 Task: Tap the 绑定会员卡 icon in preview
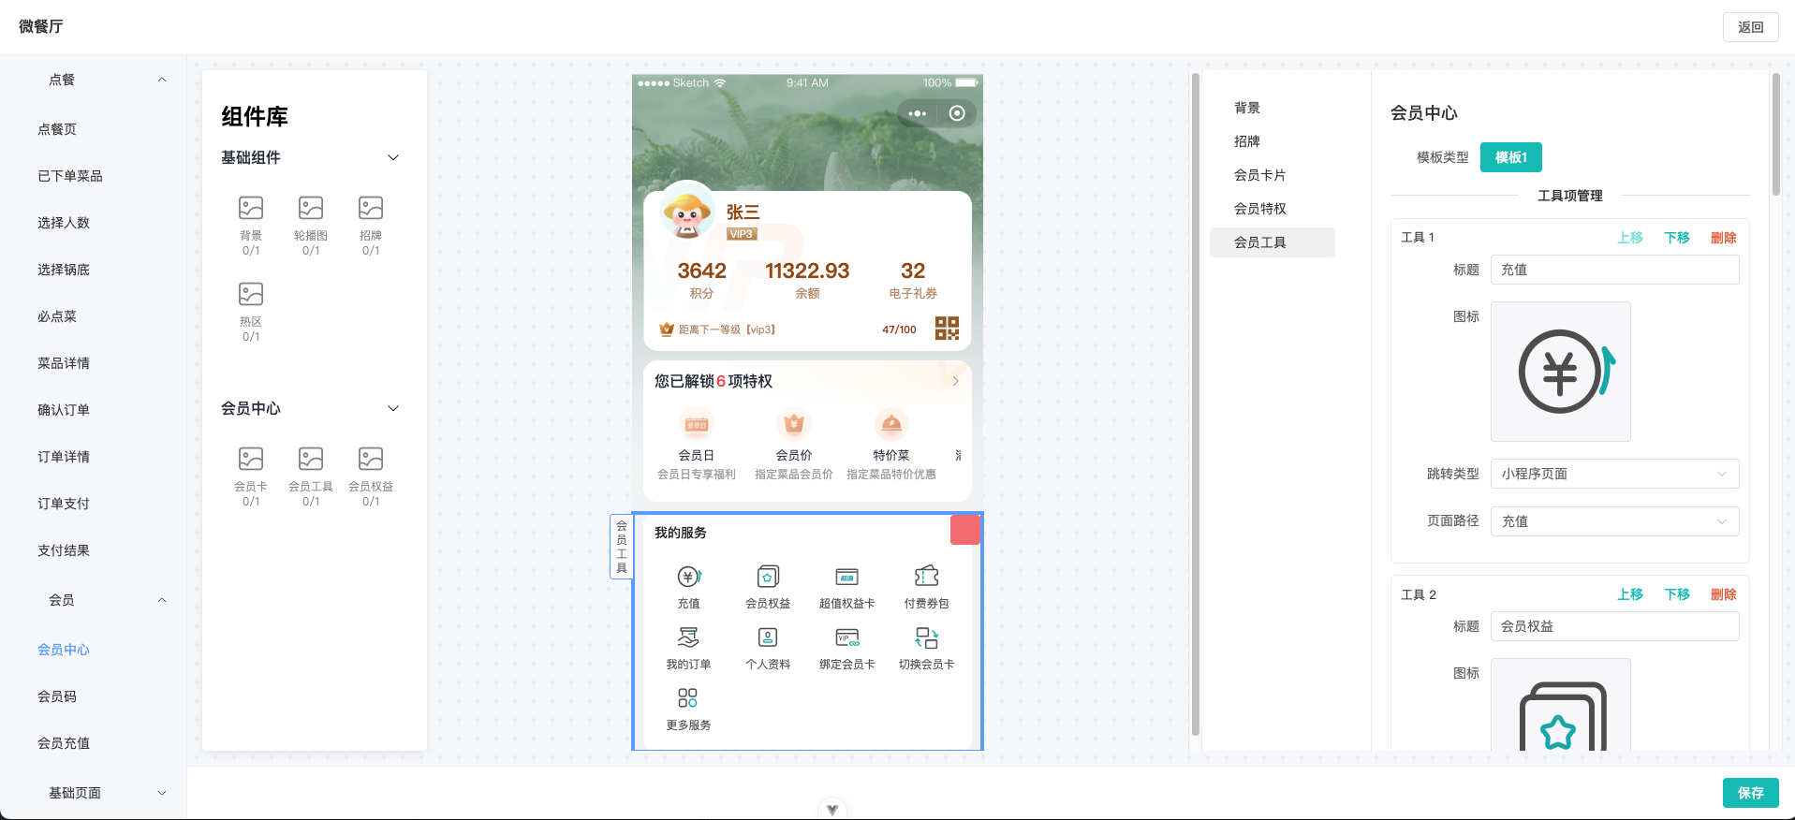tap(847, 637)
